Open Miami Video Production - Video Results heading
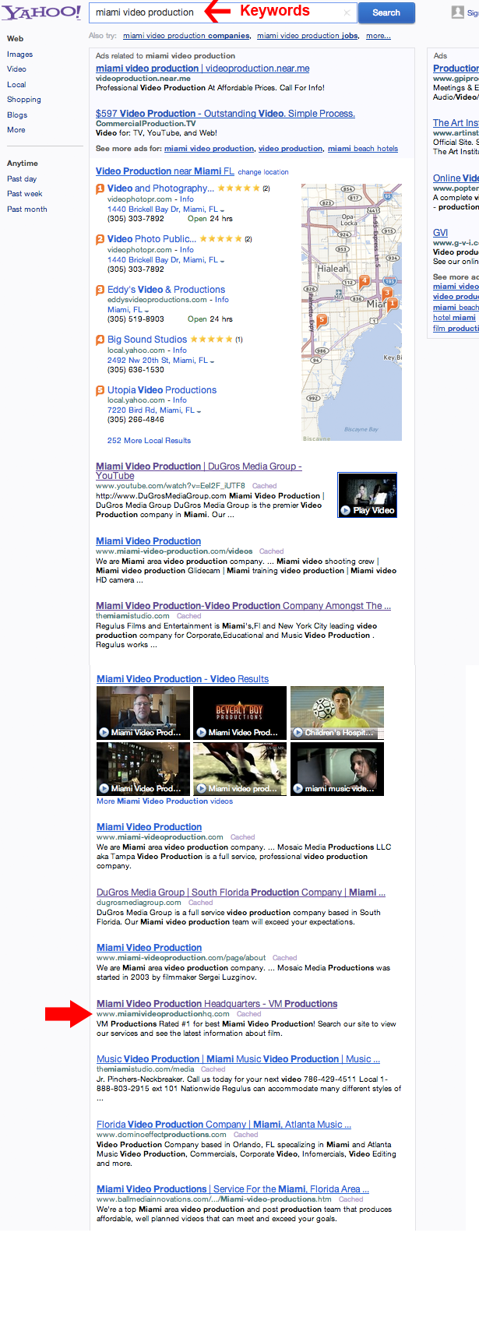Screen dimensions: 479x1324 coord(182,679)
